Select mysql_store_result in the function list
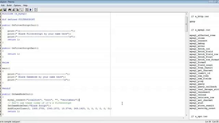 (x=202, y=106)
